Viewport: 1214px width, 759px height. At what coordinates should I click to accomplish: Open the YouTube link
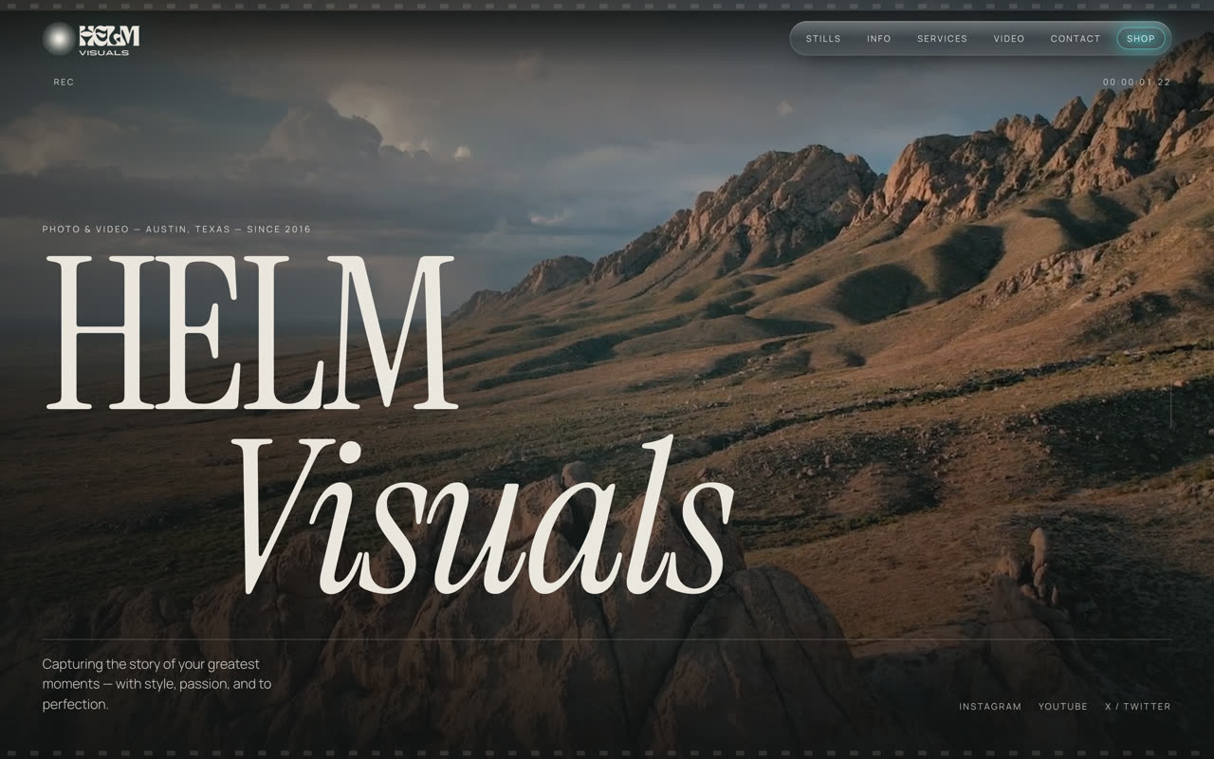(1063, 707)
